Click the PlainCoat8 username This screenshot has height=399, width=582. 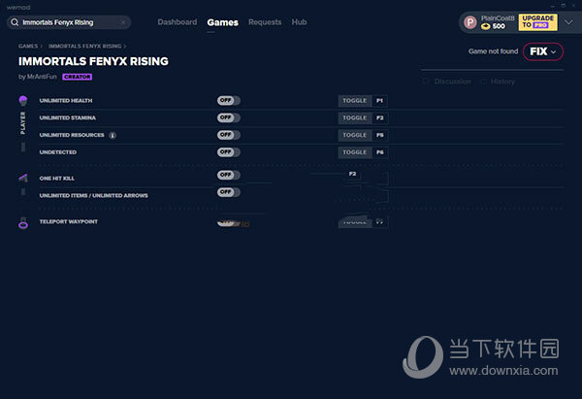click(x=498, y=18)
